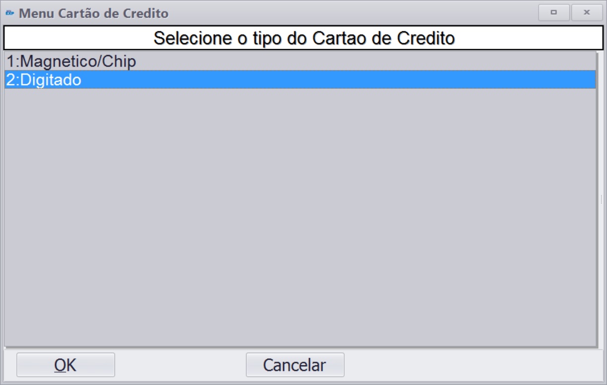This screenshot has height=385, width=607.
Task: Click the maximize window button
Action: coord(554,12)
